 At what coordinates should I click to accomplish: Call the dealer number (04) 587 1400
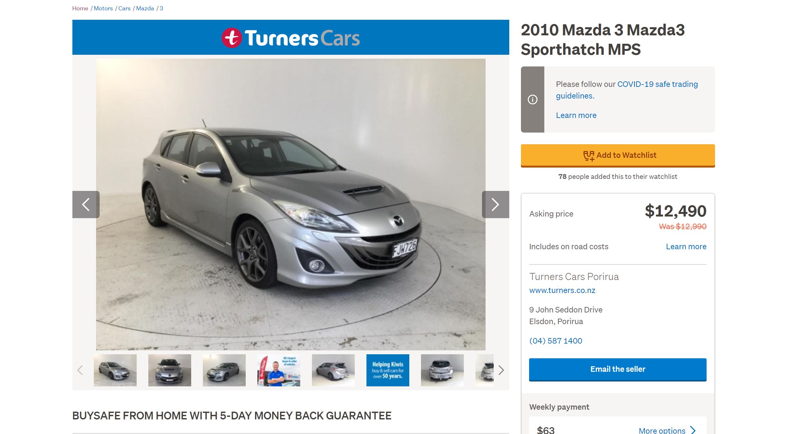[556, 341]
